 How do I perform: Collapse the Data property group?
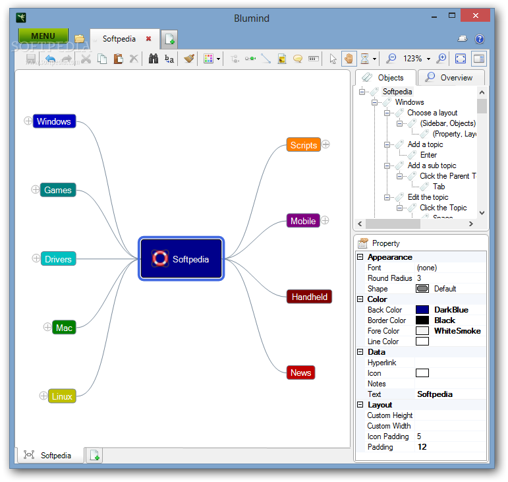360,351
